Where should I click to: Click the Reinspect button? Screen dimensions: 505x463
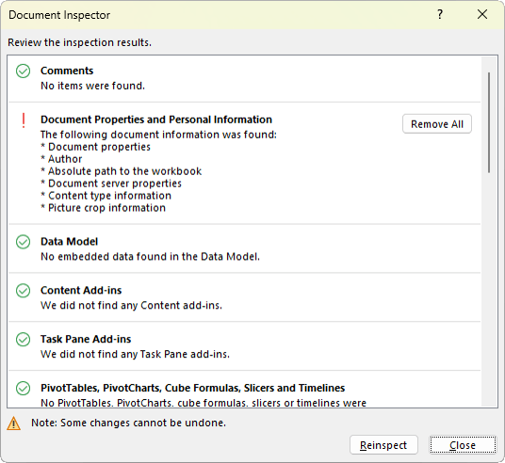(383, 445)
